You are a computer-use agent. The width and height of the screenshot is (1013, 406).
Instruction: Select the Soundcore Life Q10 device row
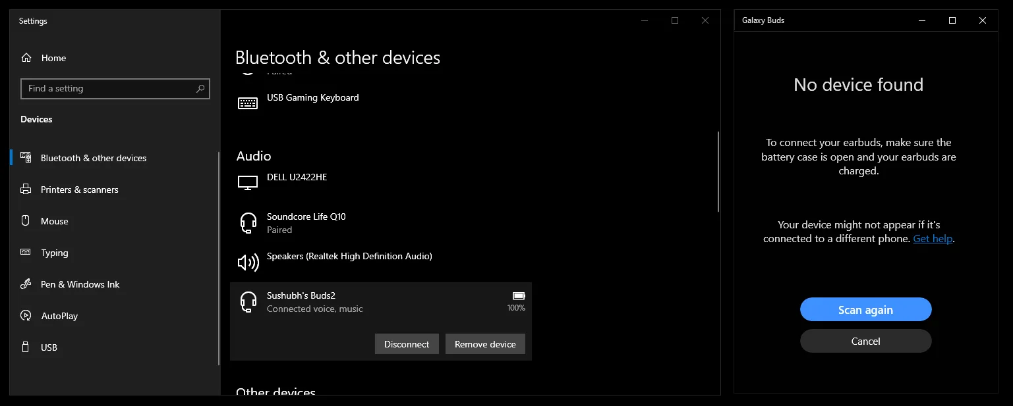pos(381,223)
